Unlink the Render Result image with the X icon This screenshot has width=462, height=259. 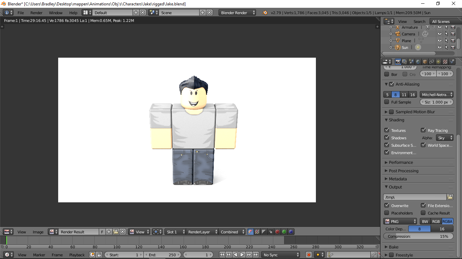122,232
